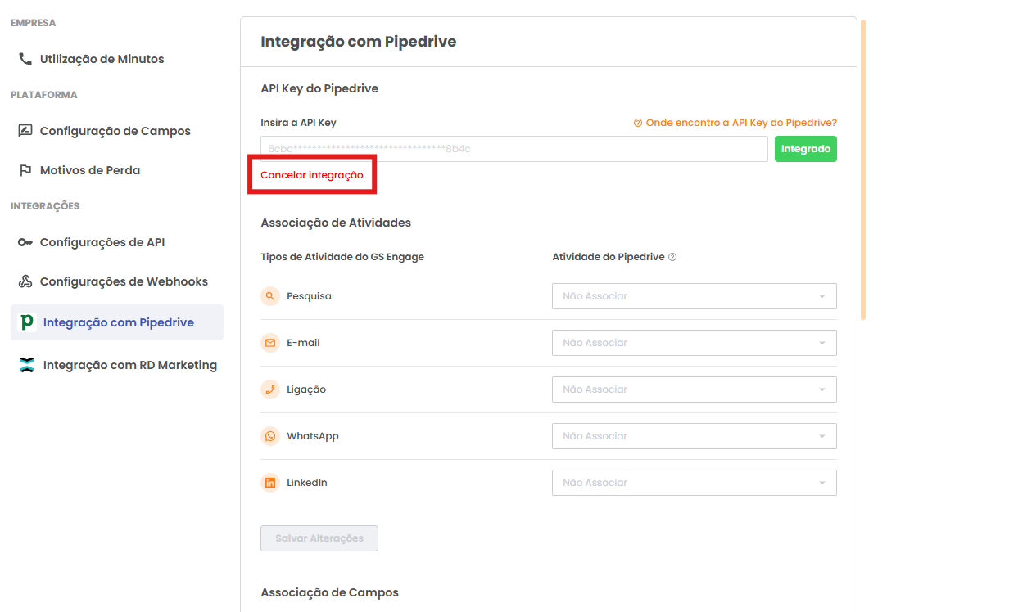
Task: Click the Insira a API Key label
Action: click(298, 123)
